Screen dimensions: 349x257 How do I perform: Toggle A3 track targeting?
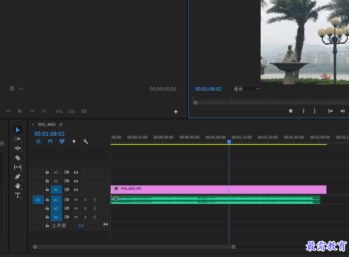56,217
